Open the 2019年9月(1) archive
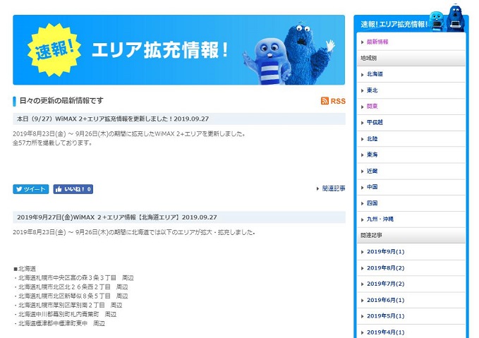479x338 pixels. pos(385,252)
